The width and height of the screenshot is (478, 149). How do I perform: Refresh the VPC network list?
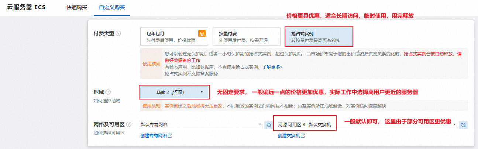click(268, 125)
